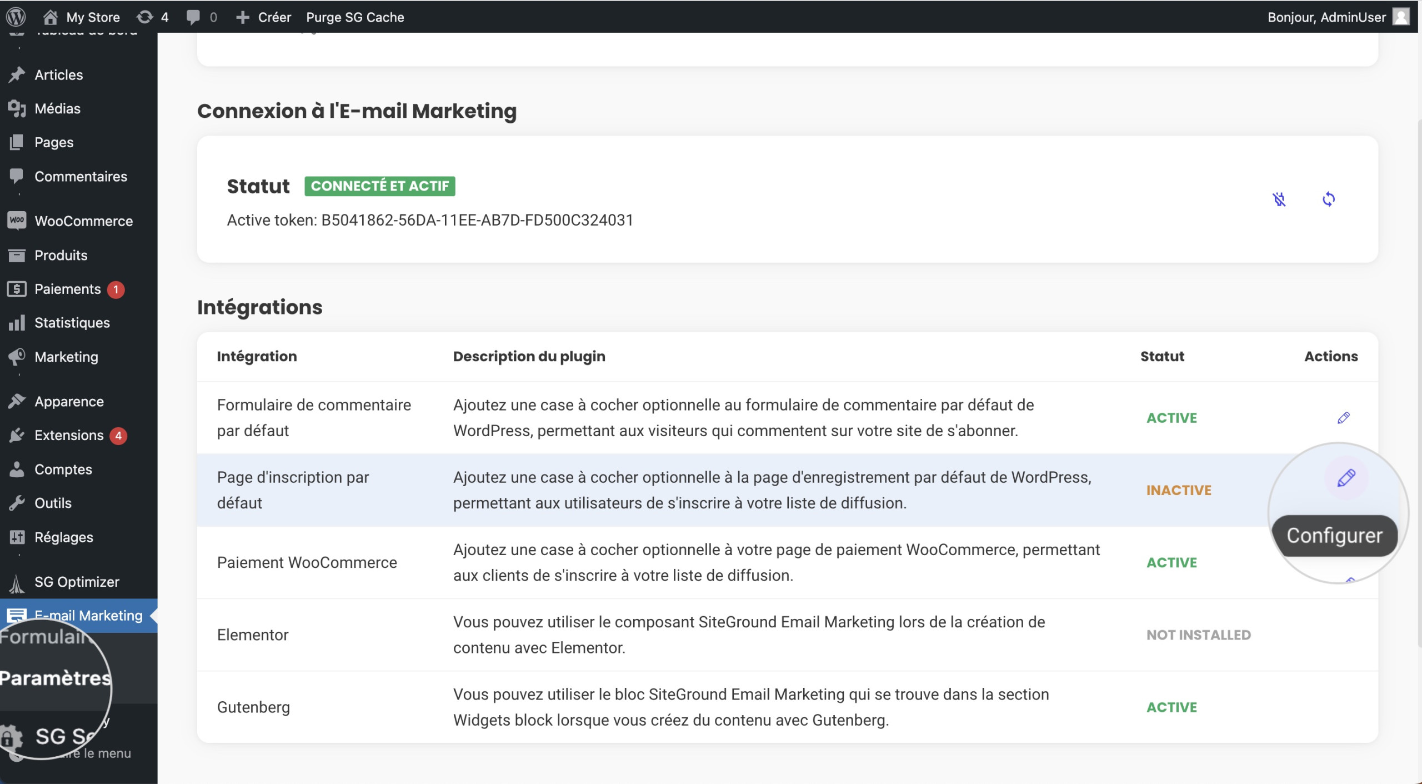Disconnect E-mail Marketing with unplug icon
The height and width of the screenshot is (784, 1422).
[x=1279, y=199]
